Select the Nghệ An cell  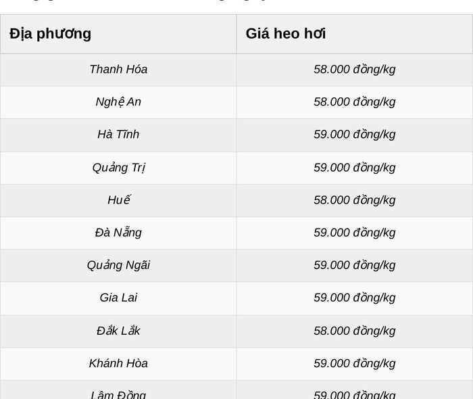tap(118, 102)
